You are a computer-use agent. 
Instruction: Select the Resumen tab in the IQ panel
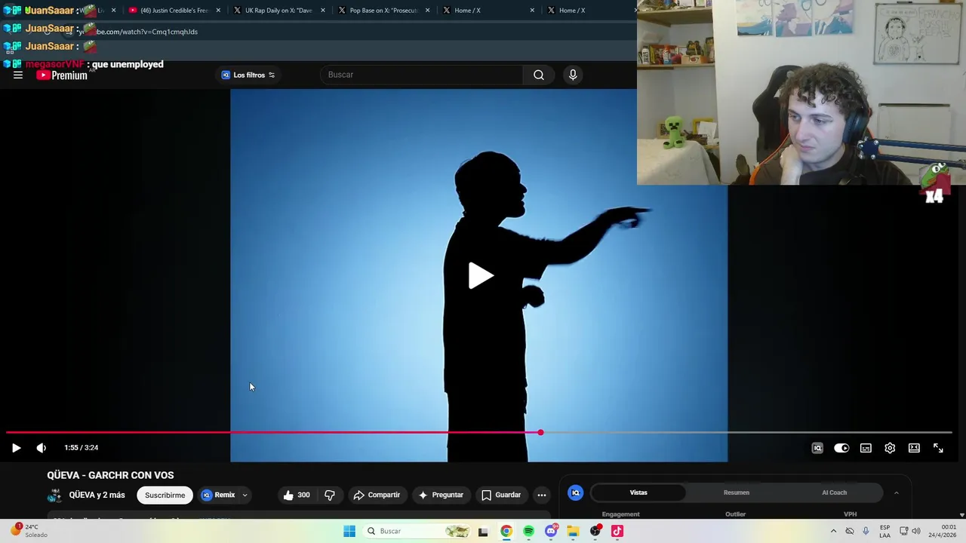pyautogui.click(x=737, y=492)
